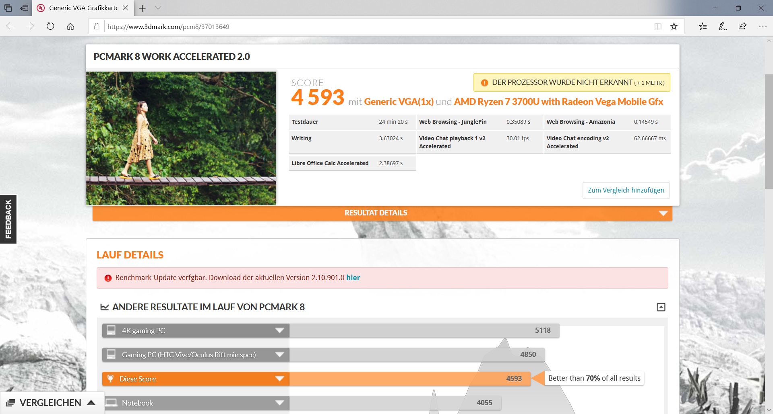Image resolution: width=773 pixels, height=414 pixels.
Task: Click the Share page icon
Action: (x=742, y=27)
